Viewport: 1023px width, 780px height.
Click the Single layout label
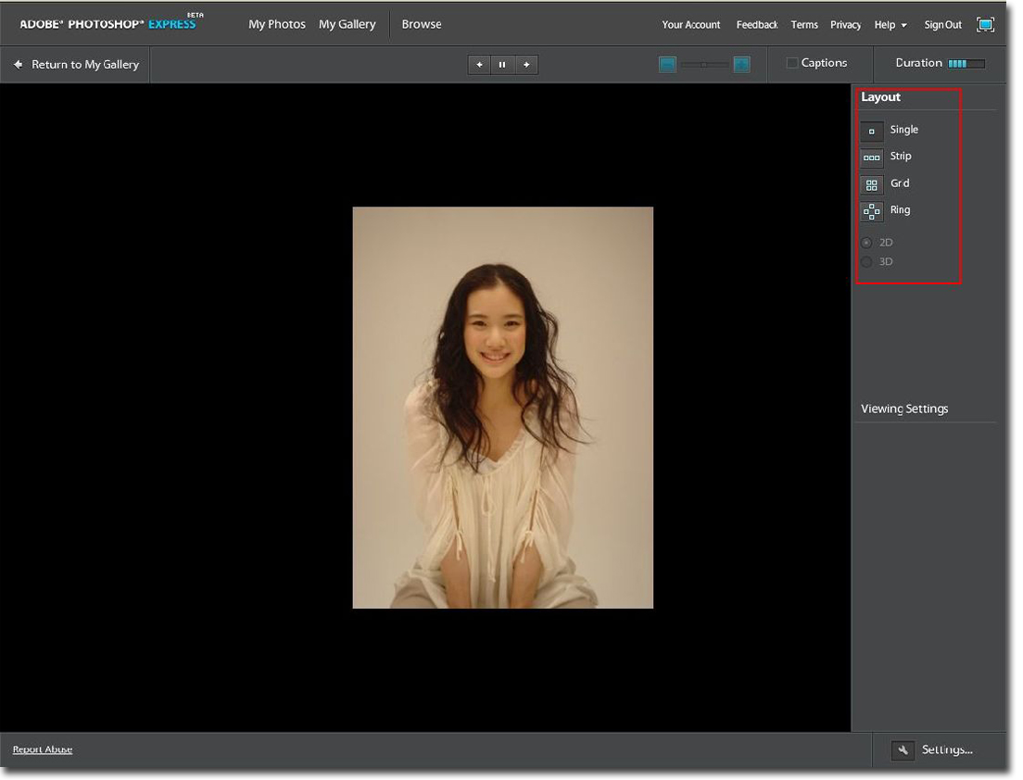click(903, 130)
